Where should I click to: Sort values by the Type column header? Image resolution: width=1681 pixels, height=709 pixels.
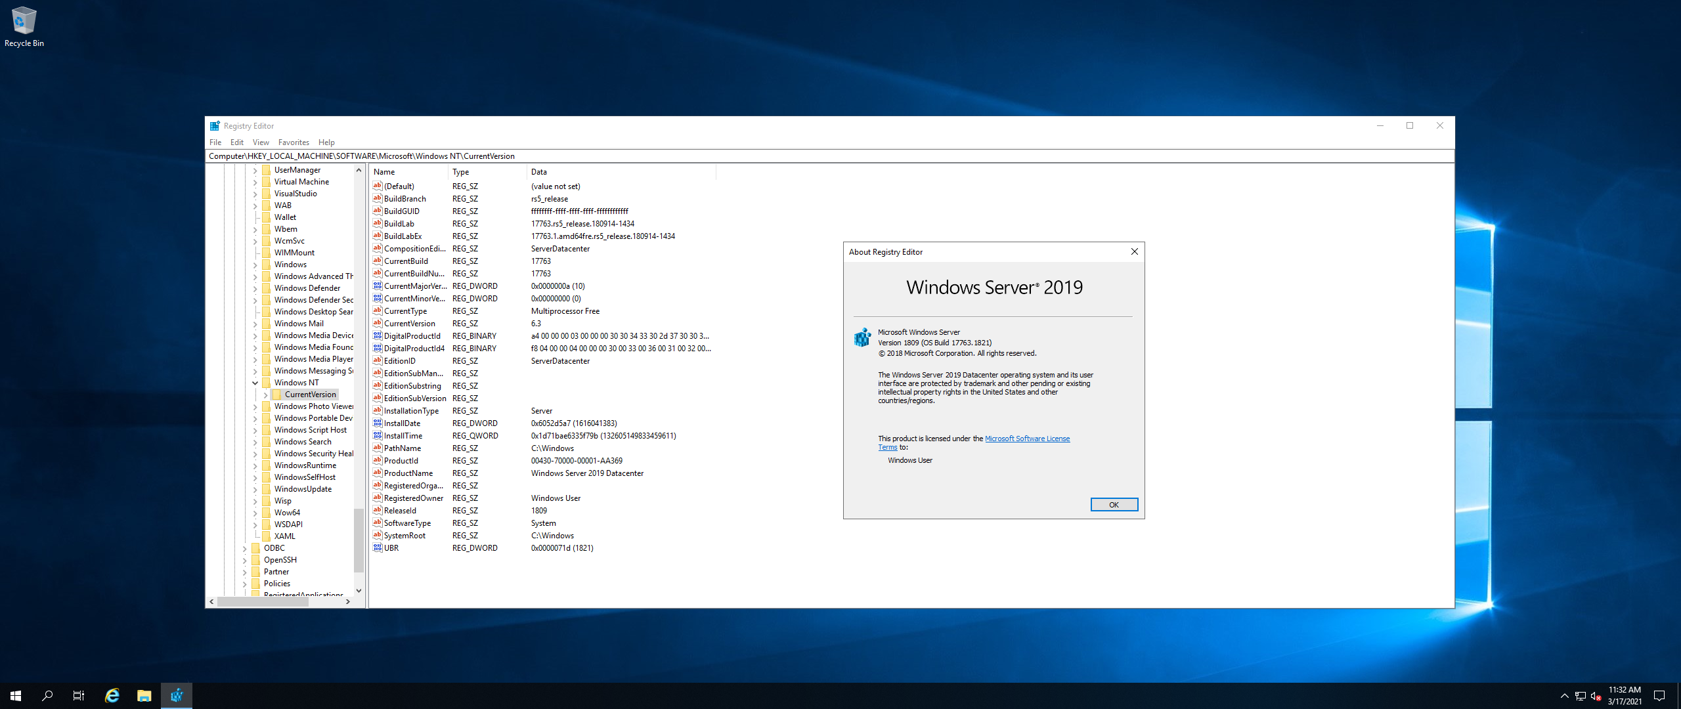pyautogui.click(x=488, y=172)
